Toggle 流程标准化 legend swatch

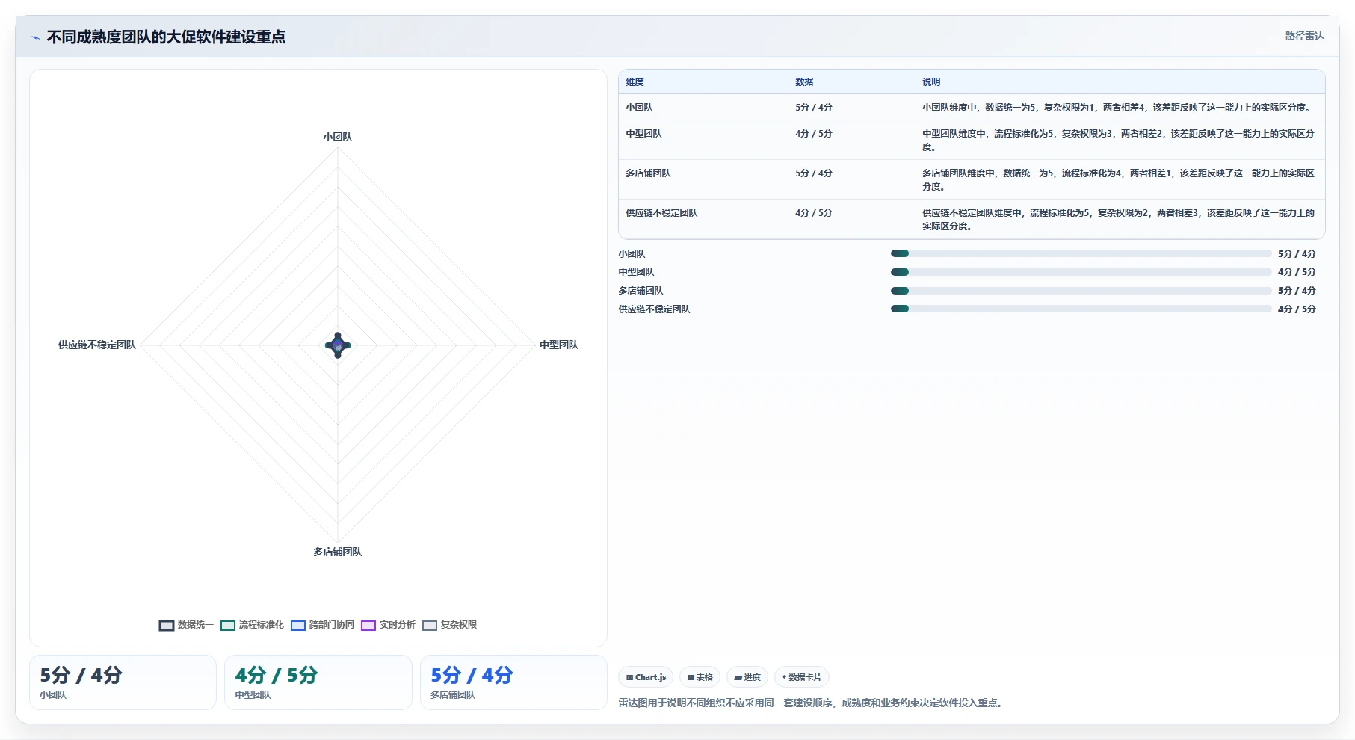point(228,626)
